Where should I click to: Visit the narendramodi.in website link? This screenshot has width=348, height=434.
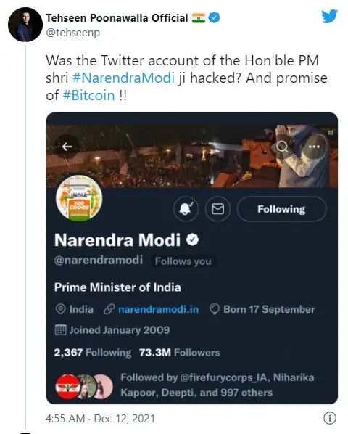[x=158, y=309]
